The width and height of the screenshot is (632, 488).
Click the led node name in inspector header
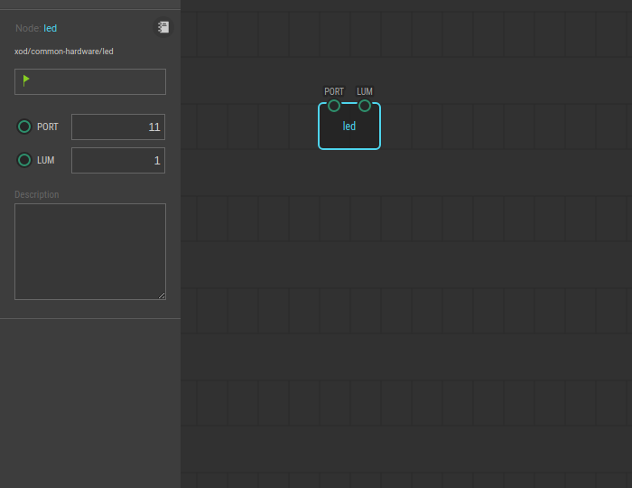pyautogui.click(x=51, y=29)
